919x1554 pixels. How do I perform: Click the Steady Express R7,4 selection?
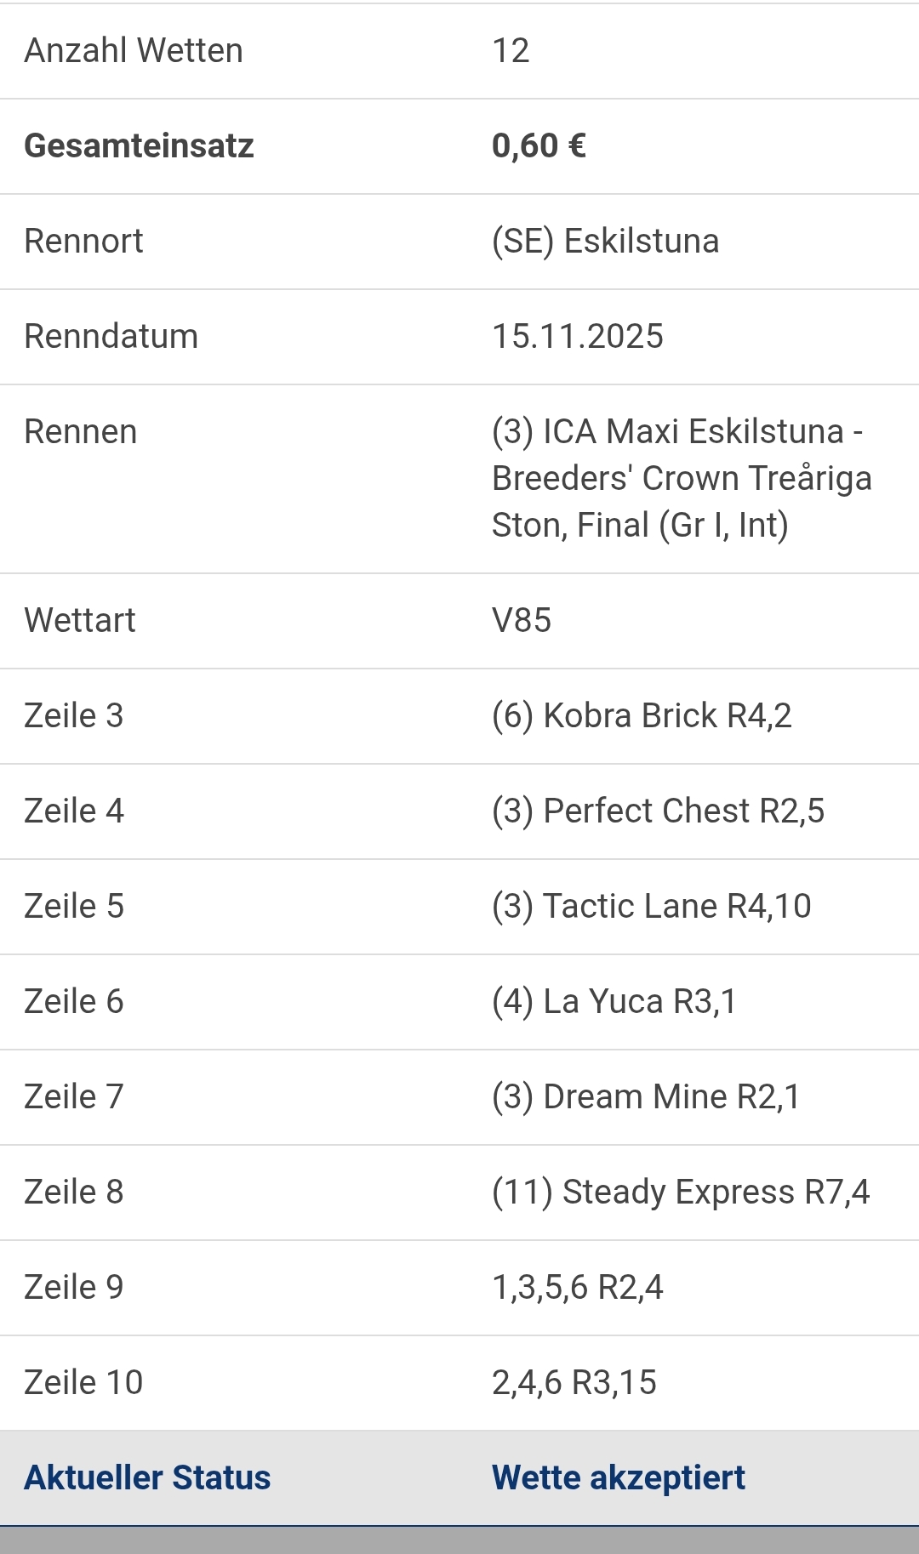click(680, 1193)
